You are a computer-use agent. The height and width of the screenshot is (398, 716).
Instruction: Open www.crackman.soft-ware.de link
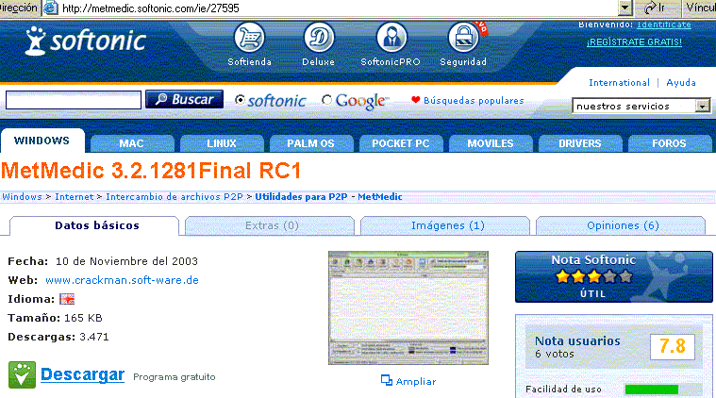tap(122, 280)
